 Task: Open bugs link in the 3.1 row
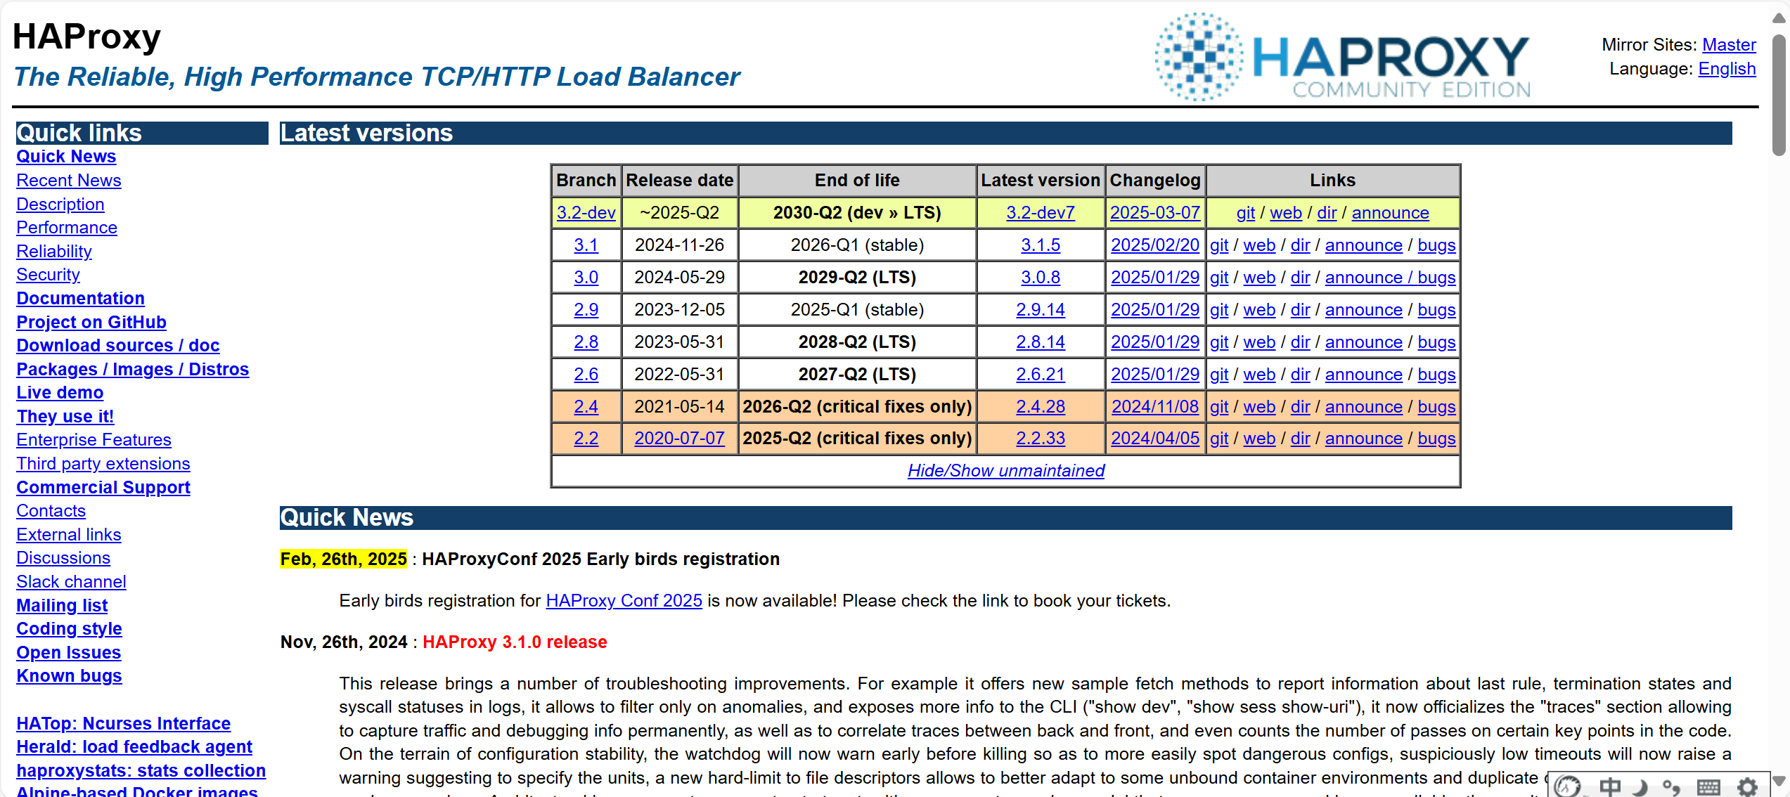[1437, 245]
